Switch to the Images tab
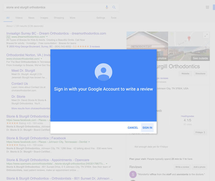 [x=44, y=18]
